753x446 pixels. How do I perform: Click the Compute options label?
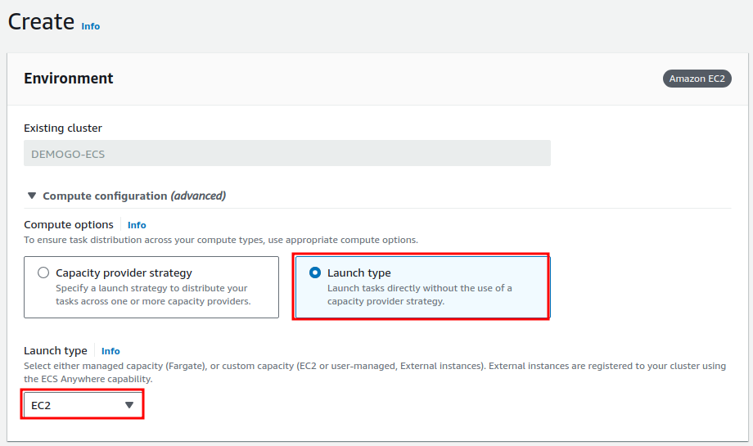click(69, 225)
